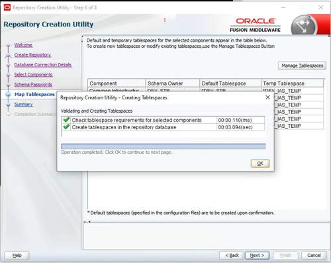Click the 00:00.110(ms) duration cell
This screenshot has width=331, height=263.
(240, 120)
